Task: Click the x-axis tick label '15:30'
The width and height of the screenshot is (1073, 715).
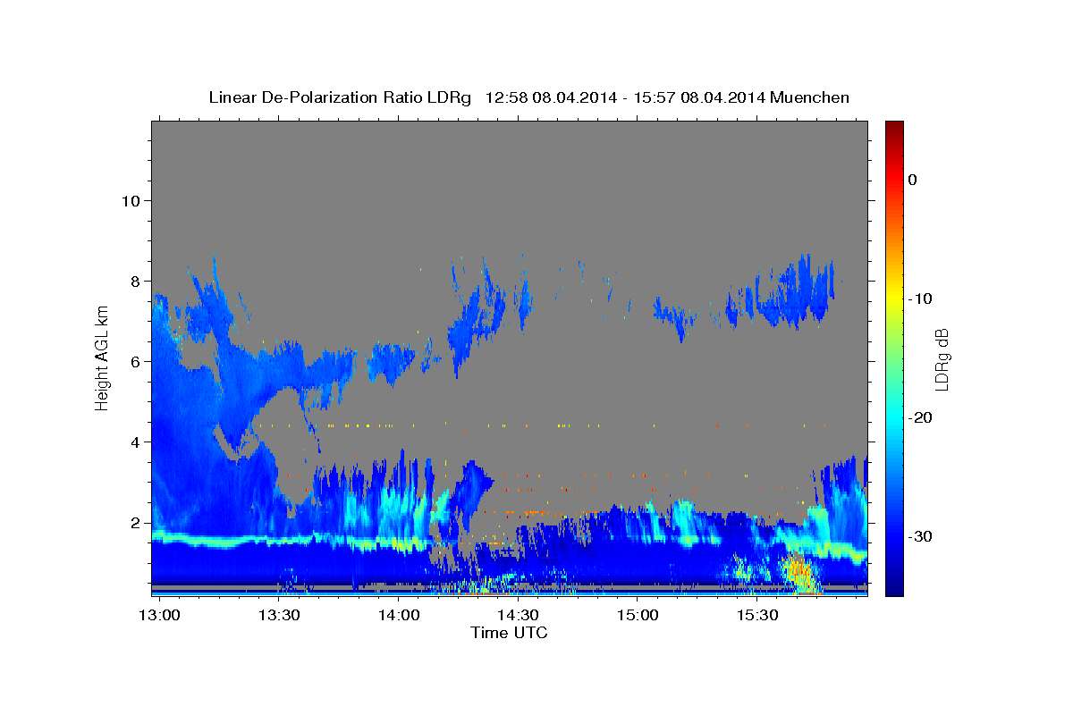Action: click(x=756, y=616)
